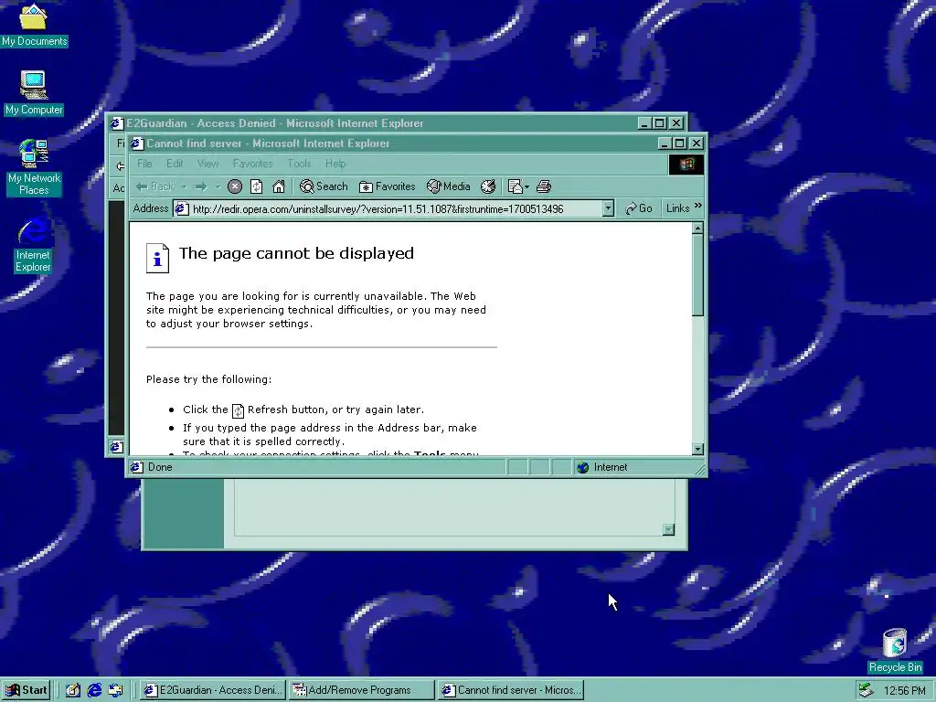The image size is (936, 702).
Task: Click the Mail toolbar icon
Action: pyautogui.click(x=515, y=186)
